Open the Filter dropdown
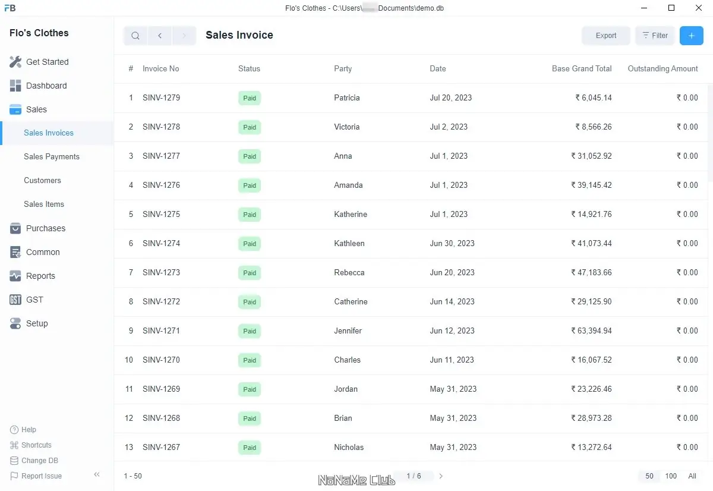The height and width of the screenshot is (491, 713). (x=655, y=36)
